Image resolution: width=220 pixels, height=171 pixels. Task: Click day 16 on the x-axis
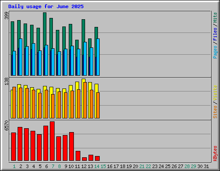(110, 166)
